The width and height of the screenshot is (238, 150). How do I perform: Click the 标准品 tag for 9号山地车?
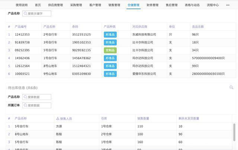(x=110, y=74)
